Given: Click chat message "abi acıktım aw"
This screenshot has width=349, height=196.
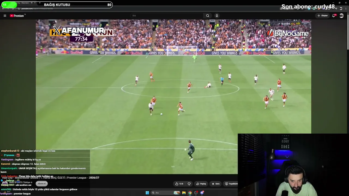Looking at the screenshot, I should coord(23,185).
